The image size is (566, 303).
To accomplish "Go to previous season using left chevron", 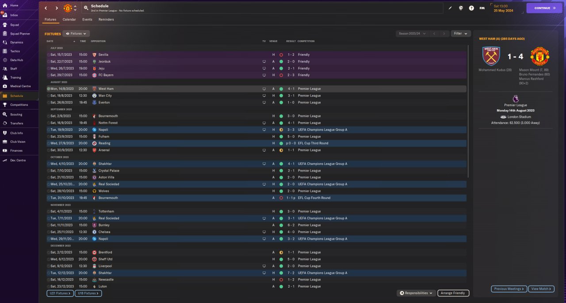I will point(434,34).
